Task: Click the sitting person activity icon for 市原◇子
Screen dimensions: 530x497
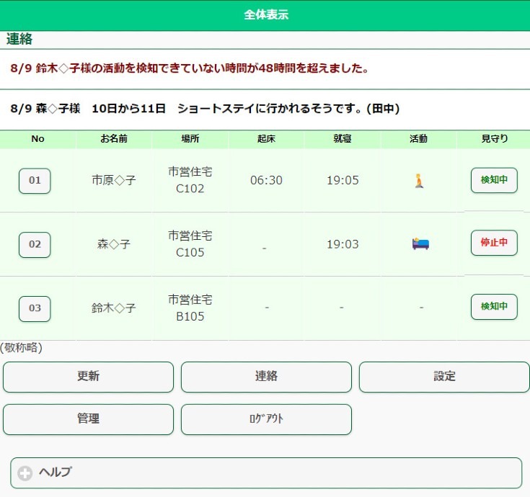Action: click(x=419, y=180)
